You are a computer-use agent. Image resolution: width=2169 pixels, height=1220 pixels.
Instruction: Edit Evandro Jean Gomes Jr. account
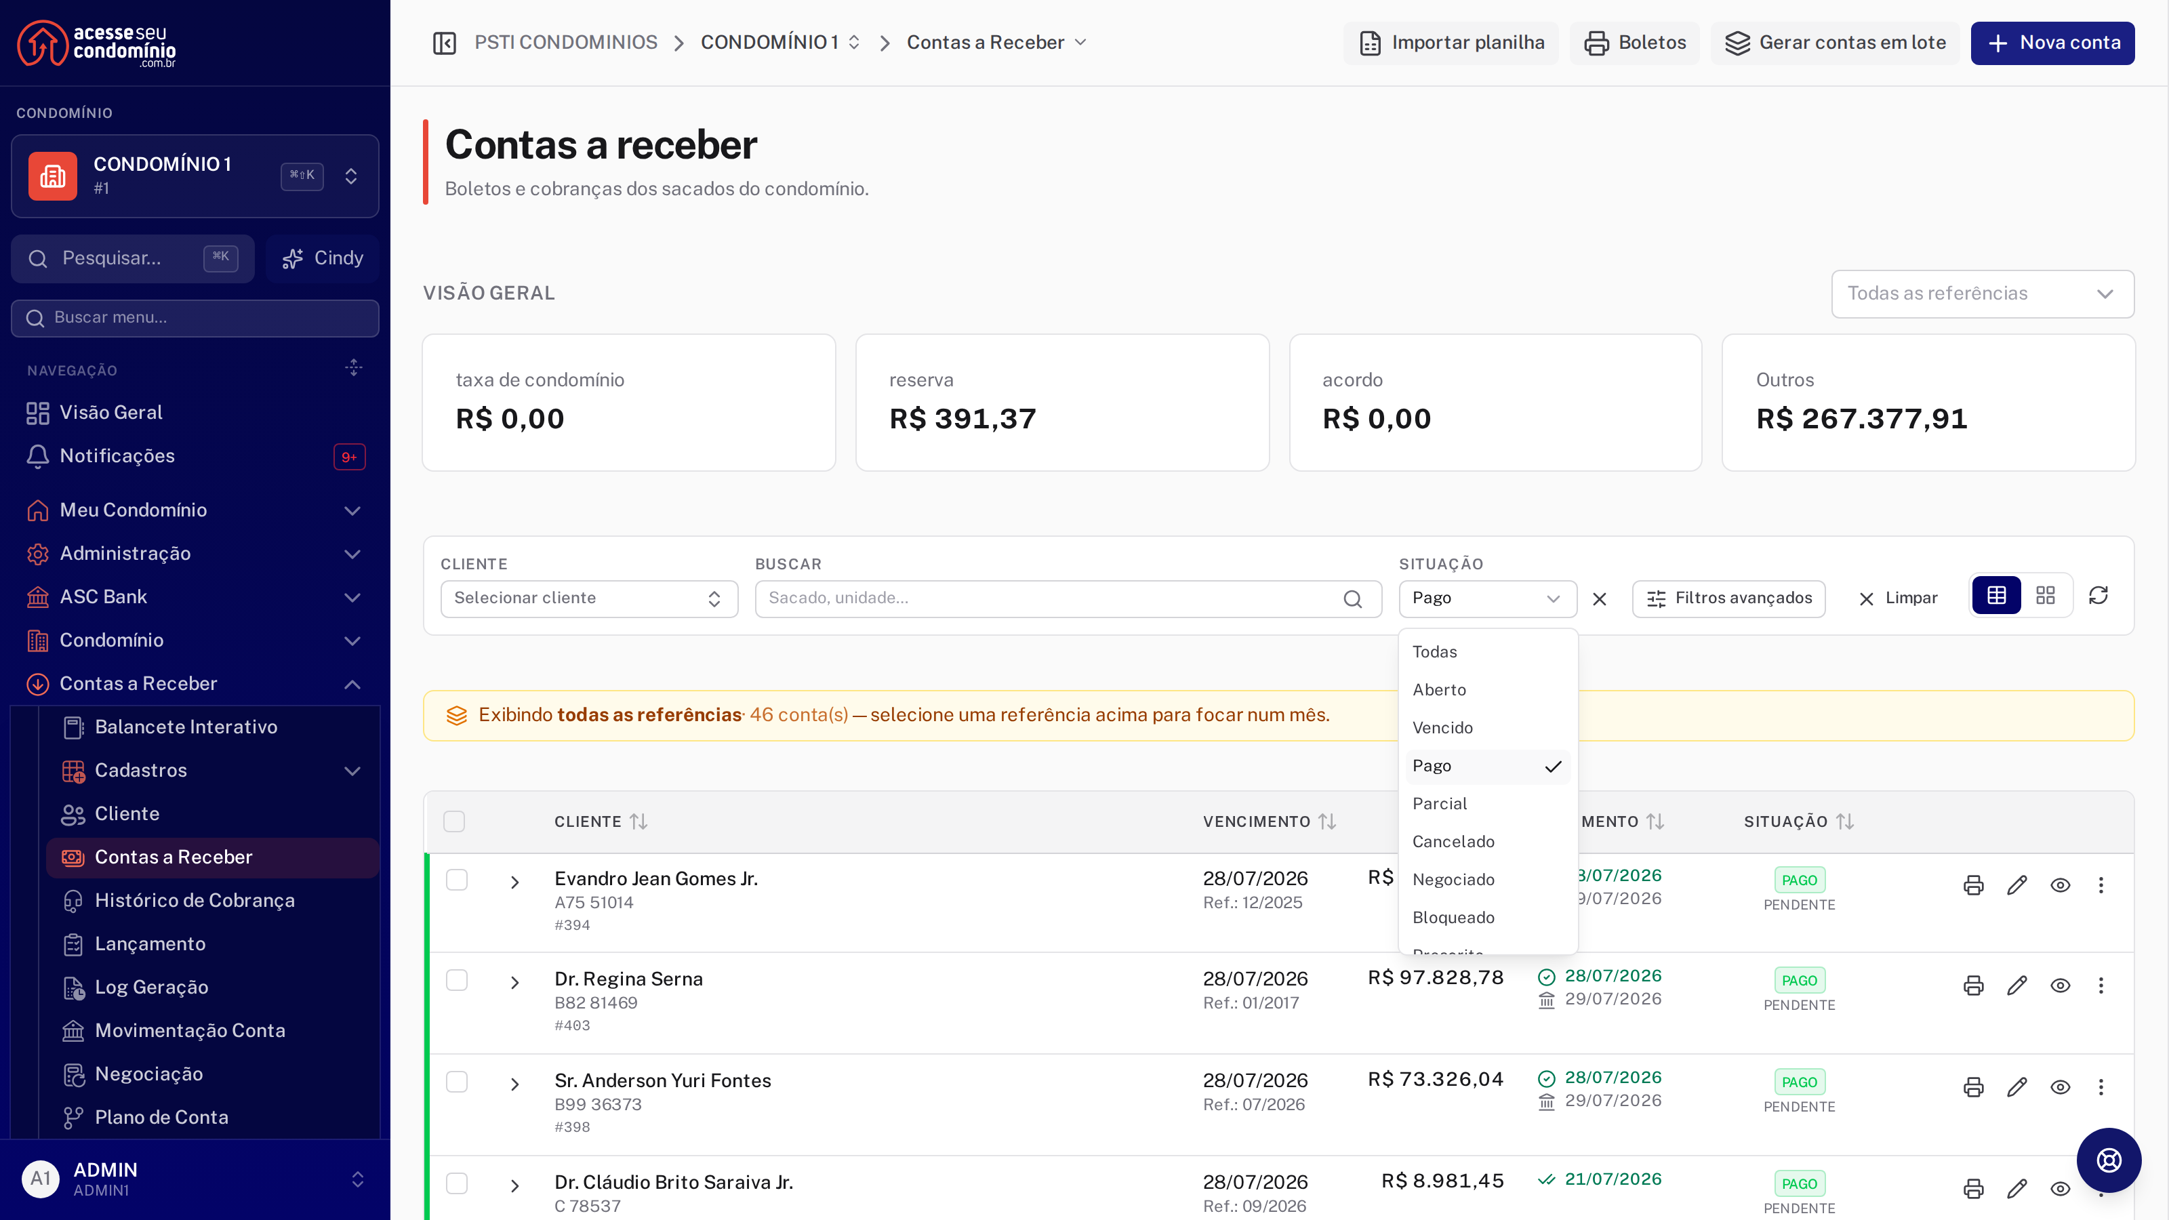(x=2016, y=885)
